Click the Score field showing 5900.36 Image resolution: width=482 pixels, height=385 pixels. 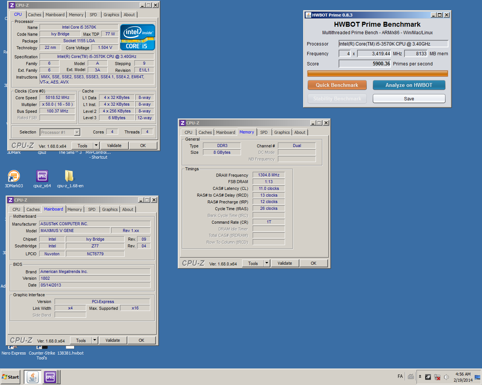[x=365, y=64]
